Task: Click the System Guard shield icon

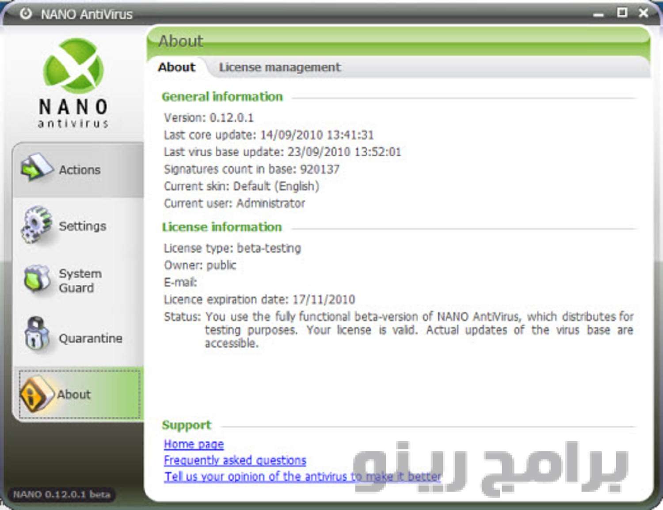Action: tap(37, 279)
